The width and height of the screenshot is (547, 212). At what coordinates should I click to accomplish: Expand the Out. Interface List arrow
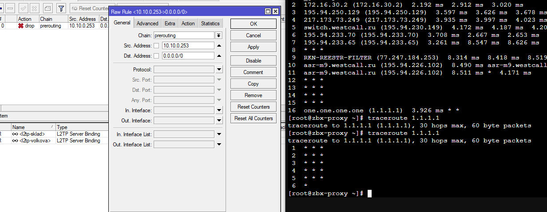[x=218, y=145]
